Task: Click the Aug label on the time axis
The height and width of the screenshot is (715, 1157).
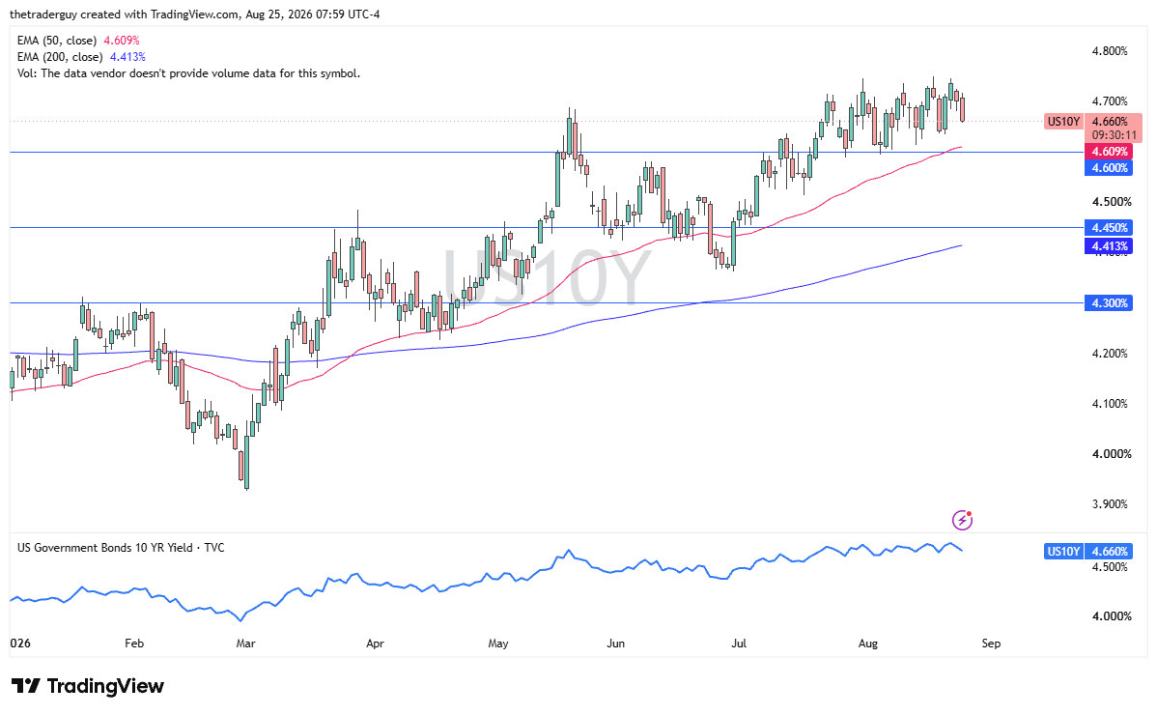Action: [x=867, y=643]
